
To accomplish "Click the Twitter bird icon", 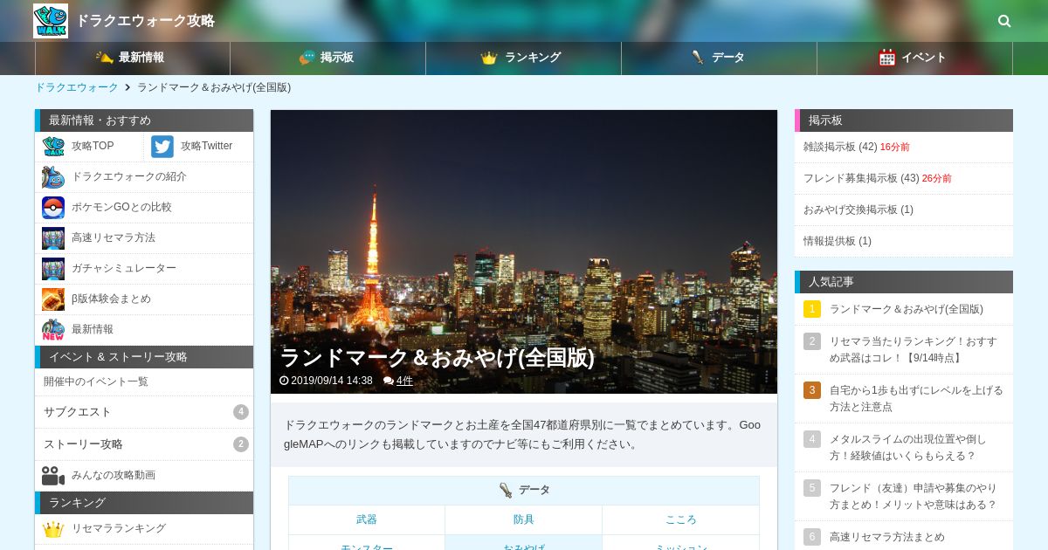I will click(162, 147).
